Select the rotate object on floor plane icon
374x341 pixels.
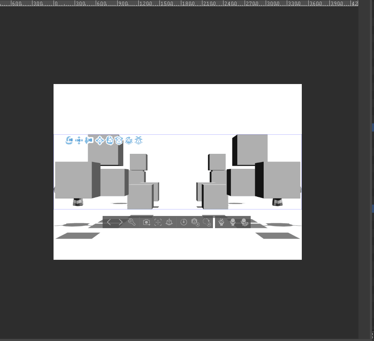pyautogui.click(x=129, y=140)
